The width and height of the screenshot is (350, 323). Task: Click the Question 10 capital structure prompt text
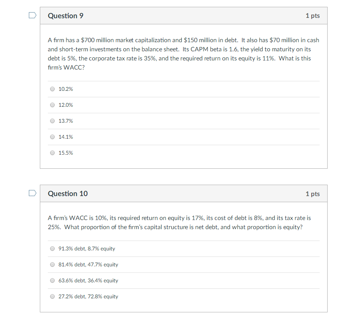coord(179,222)
